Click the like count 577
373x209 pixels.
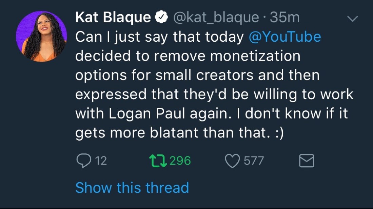(x=253, y=161)
